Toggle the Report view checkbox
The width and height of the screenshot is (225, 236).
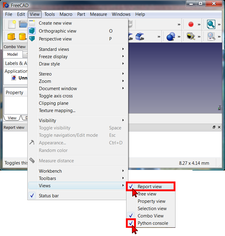coord(131,186)
